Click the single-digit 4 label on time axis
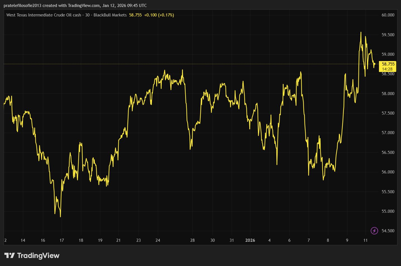This screenshot has height=266, width=401. pyautogui.click(x=269, y=240)
